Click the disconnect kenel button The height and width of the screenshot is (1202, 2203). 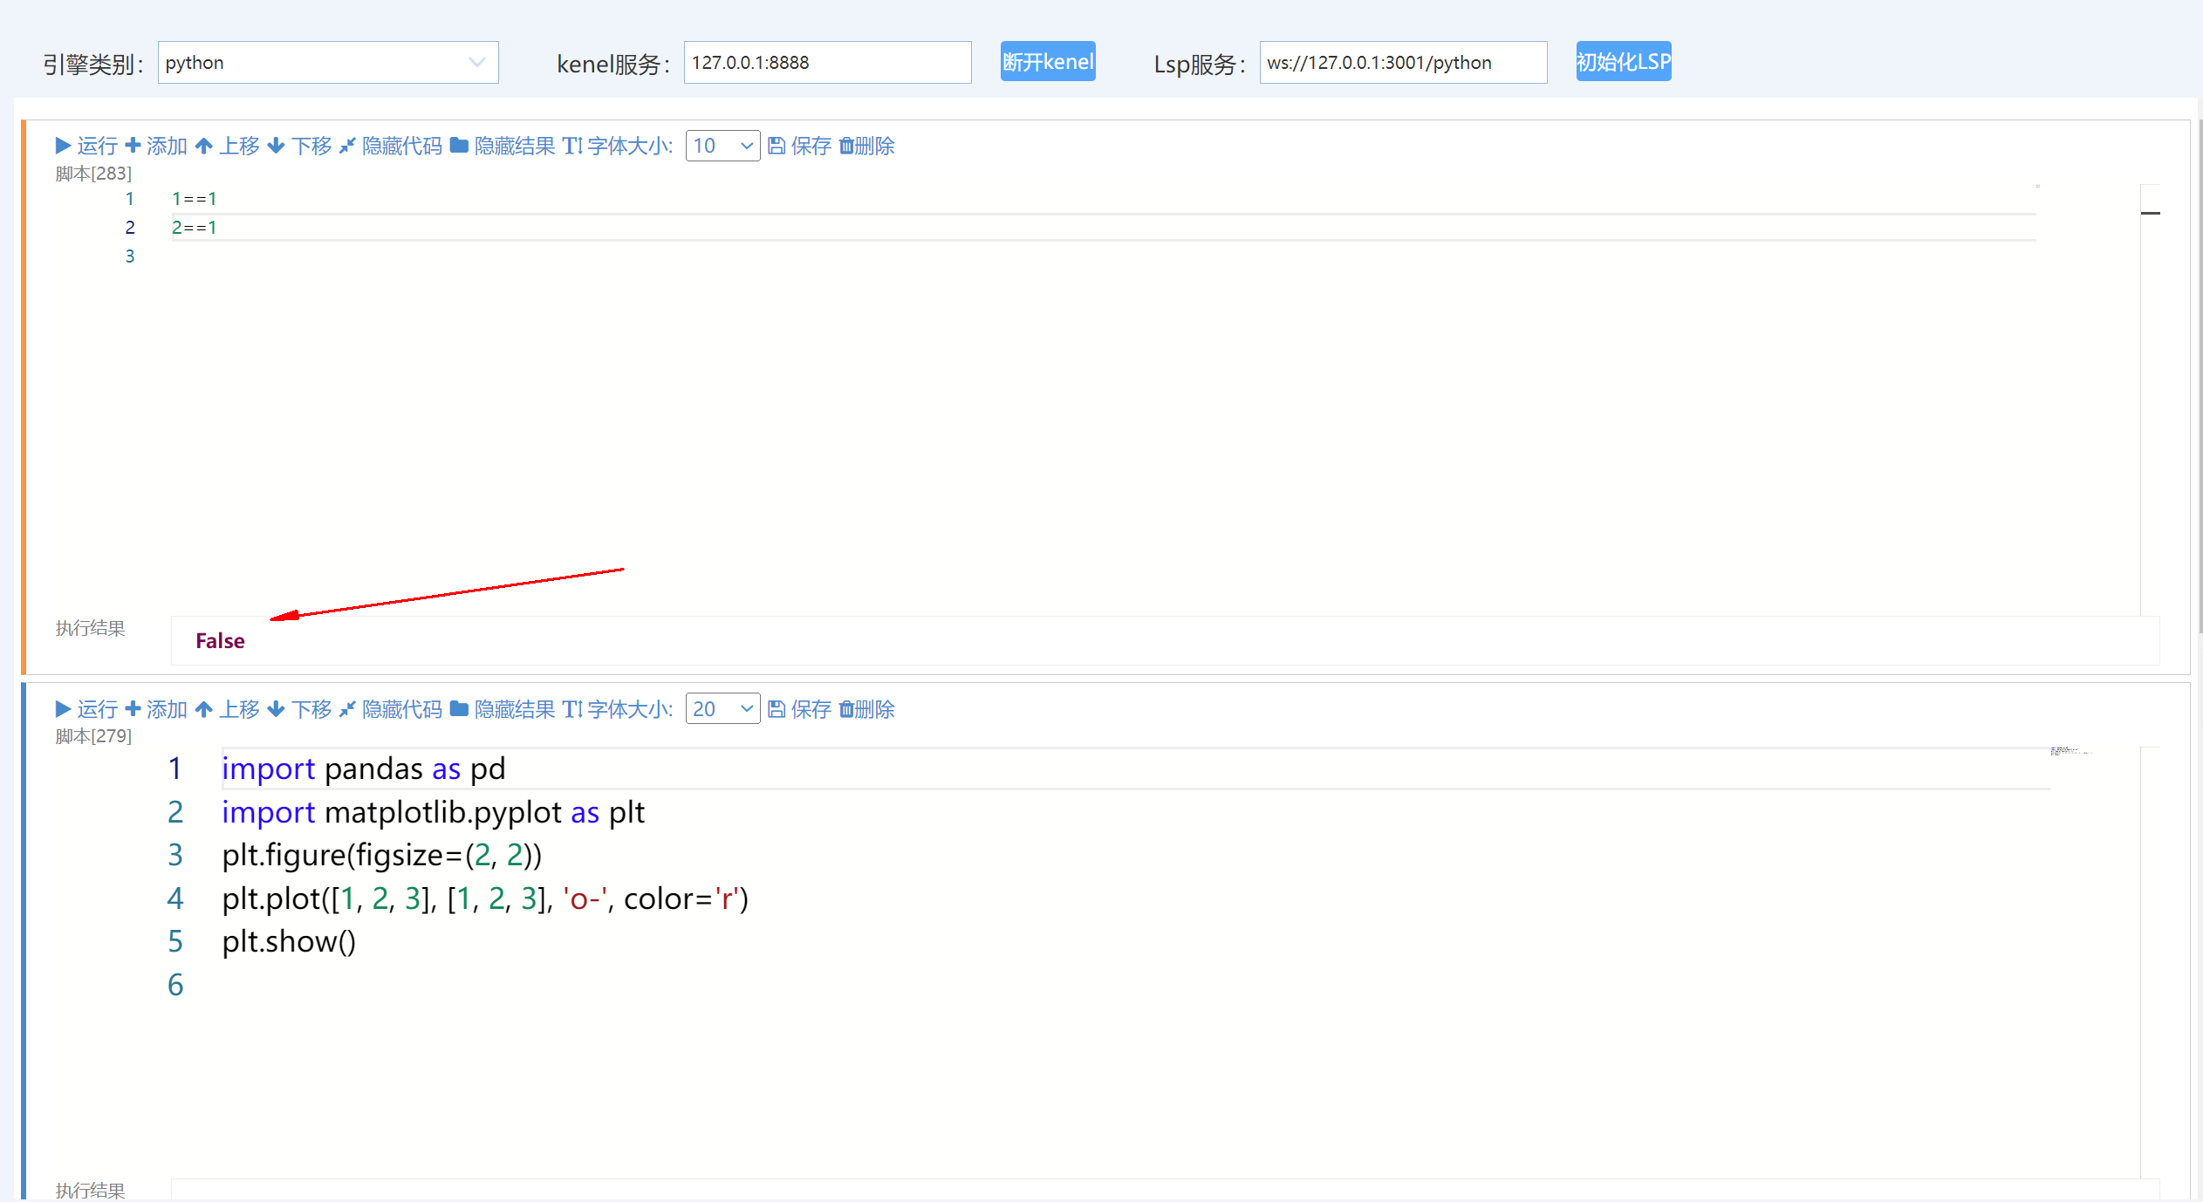coord(1047,62)
